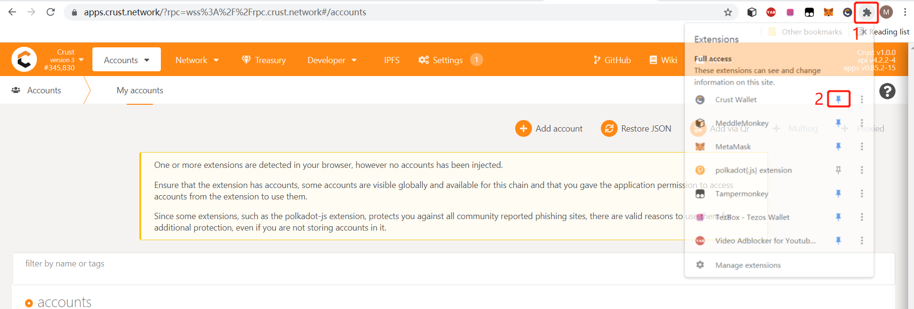Open the Treasury page

pyautogui.click(x=264, y=60)
